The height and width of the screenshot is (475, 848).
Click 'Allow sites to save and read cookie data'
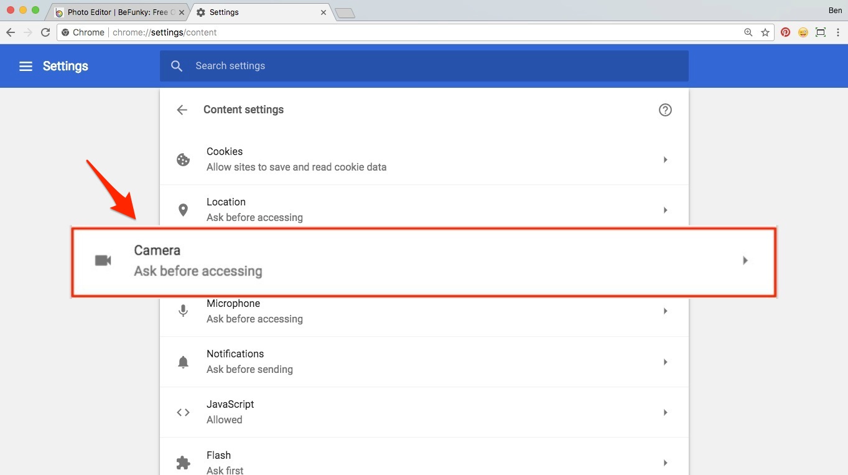click(x=296, y=167)
